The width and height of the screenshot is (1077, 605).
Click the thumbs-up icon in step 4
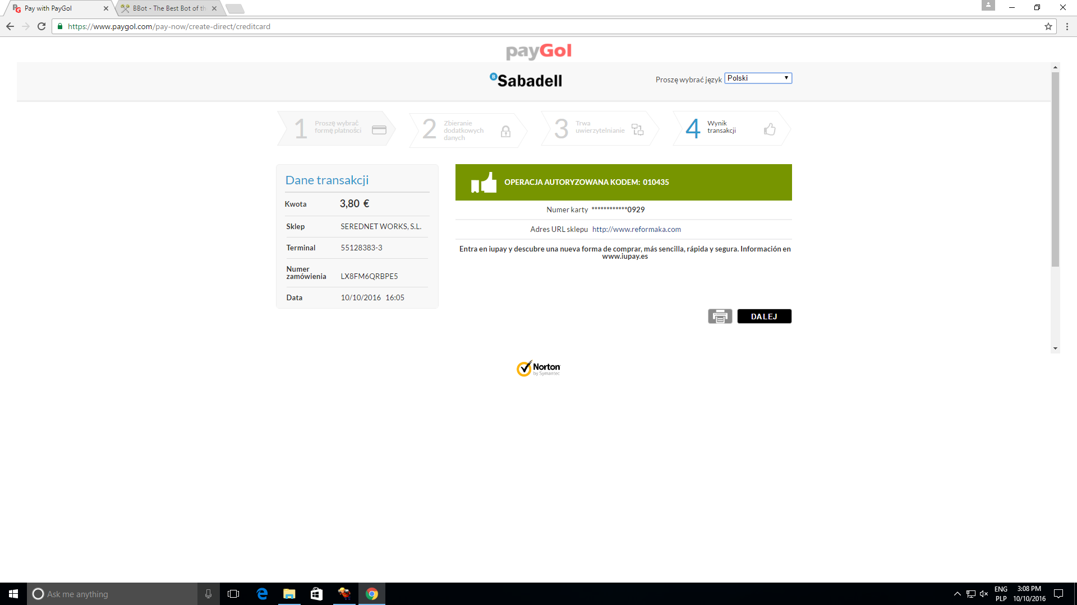coord(770,129)
